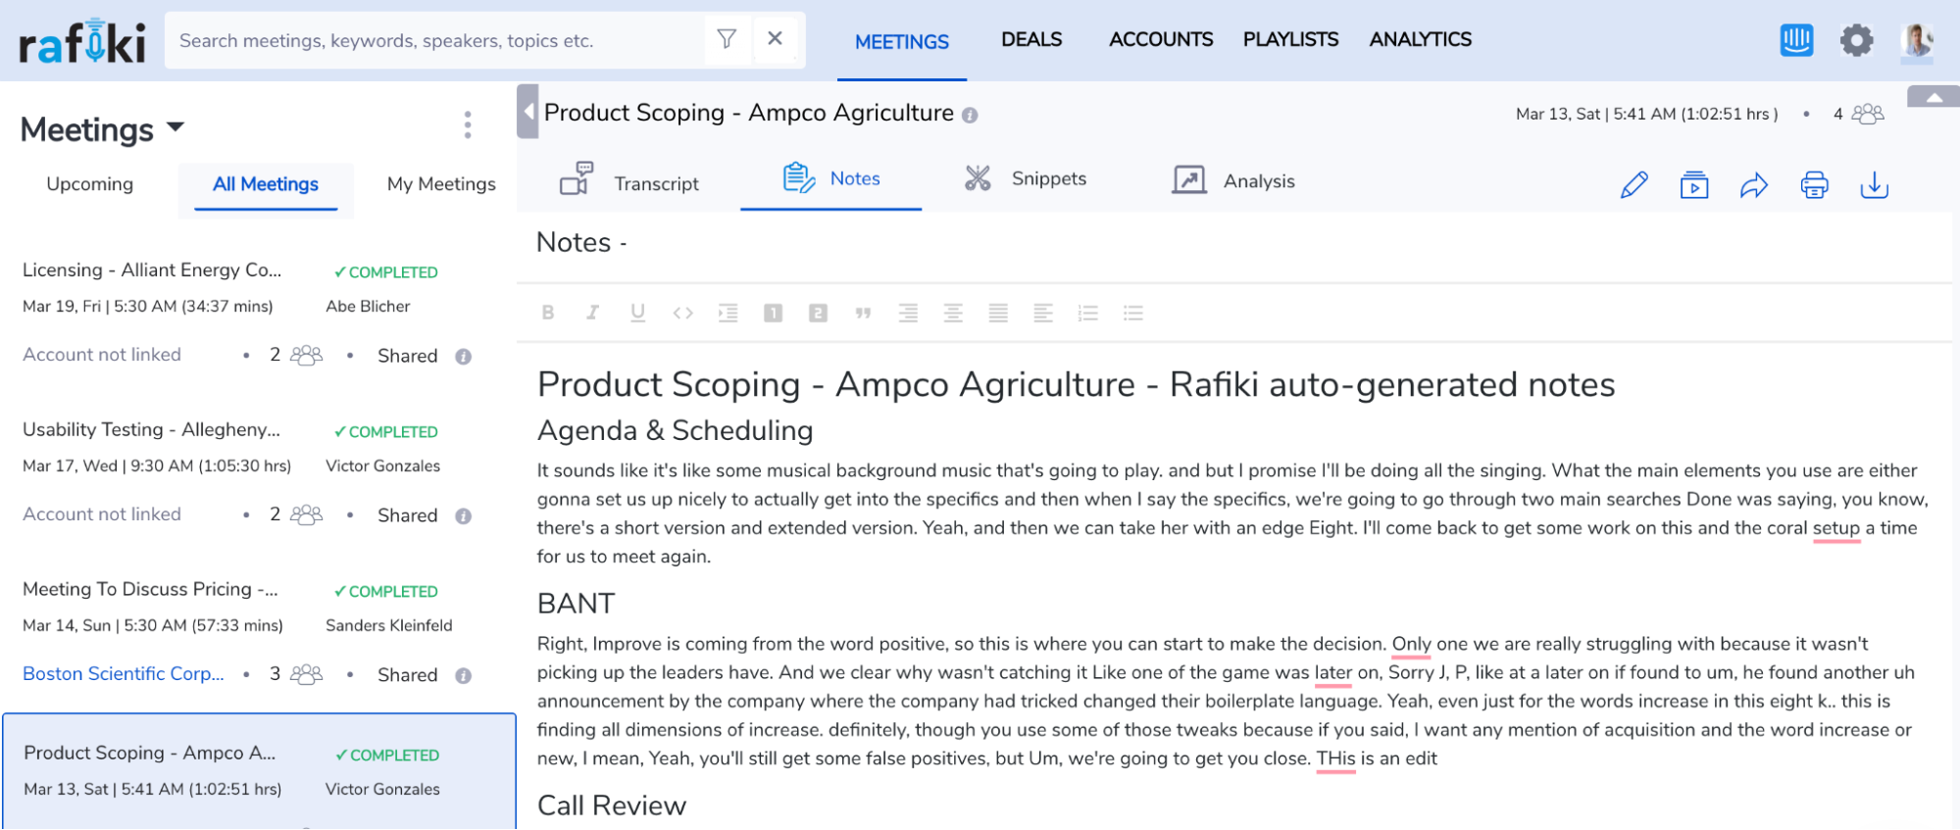Open the Usability Testing - Allegheny meeting
1960x830 pixels.
151,429
